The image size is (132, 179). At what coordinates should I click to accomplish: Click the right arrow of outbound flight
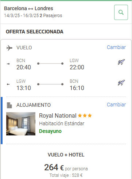[8, 64]
